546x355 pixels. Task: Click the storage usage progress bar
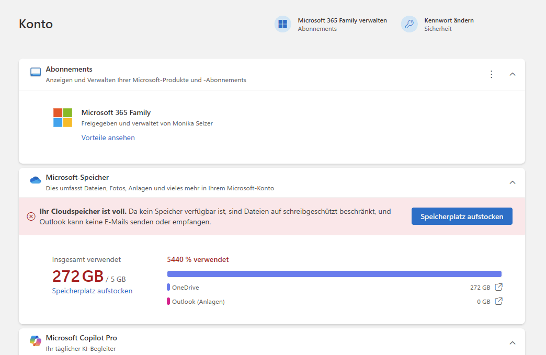click(x=334, y=274)
